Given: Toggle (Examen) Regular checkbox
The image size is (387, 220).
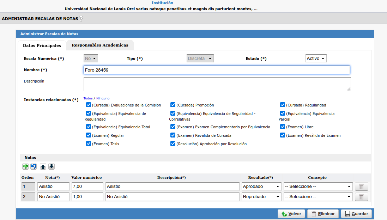Looking at the screenshot, I should (88, 135).
